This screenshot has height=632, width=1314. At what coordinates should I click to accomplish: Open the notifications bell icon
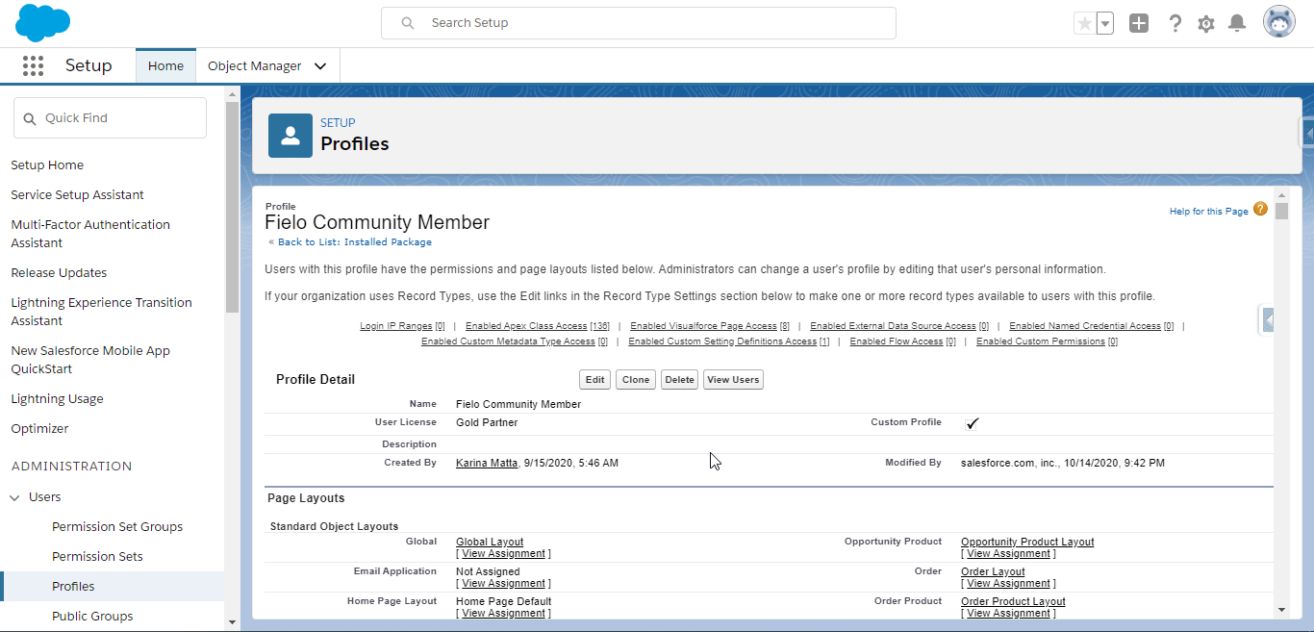click(x=1238, y=23)
